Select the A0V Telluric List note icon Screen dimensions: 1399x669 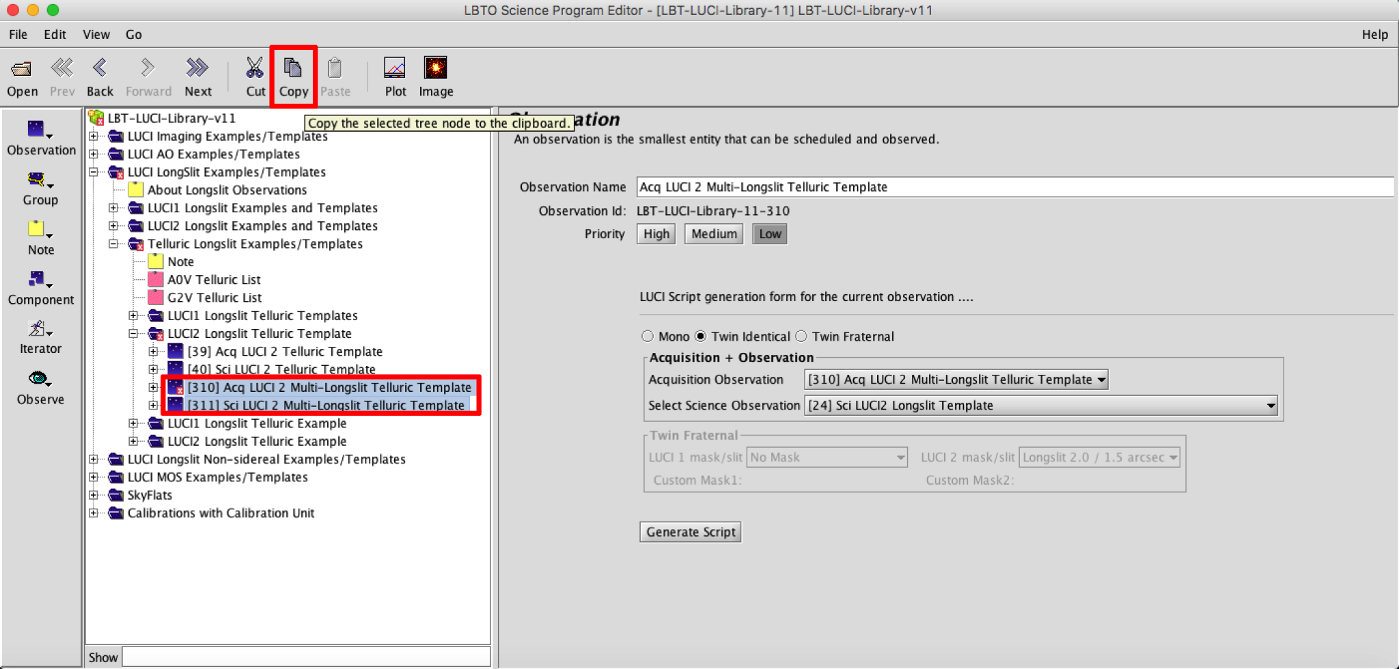[156, 279]
